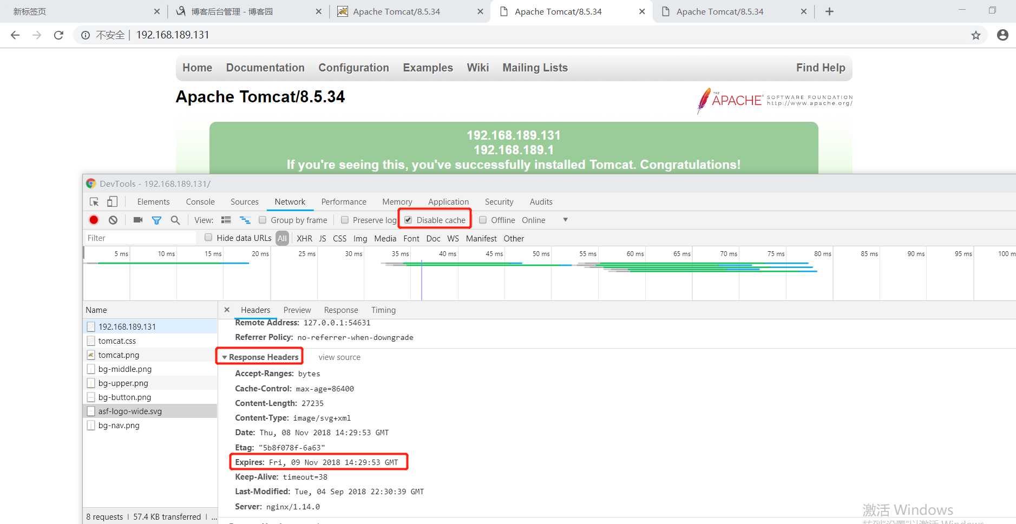Filter requests by Font type
The image size is (1016, 524).
[411, 238]
